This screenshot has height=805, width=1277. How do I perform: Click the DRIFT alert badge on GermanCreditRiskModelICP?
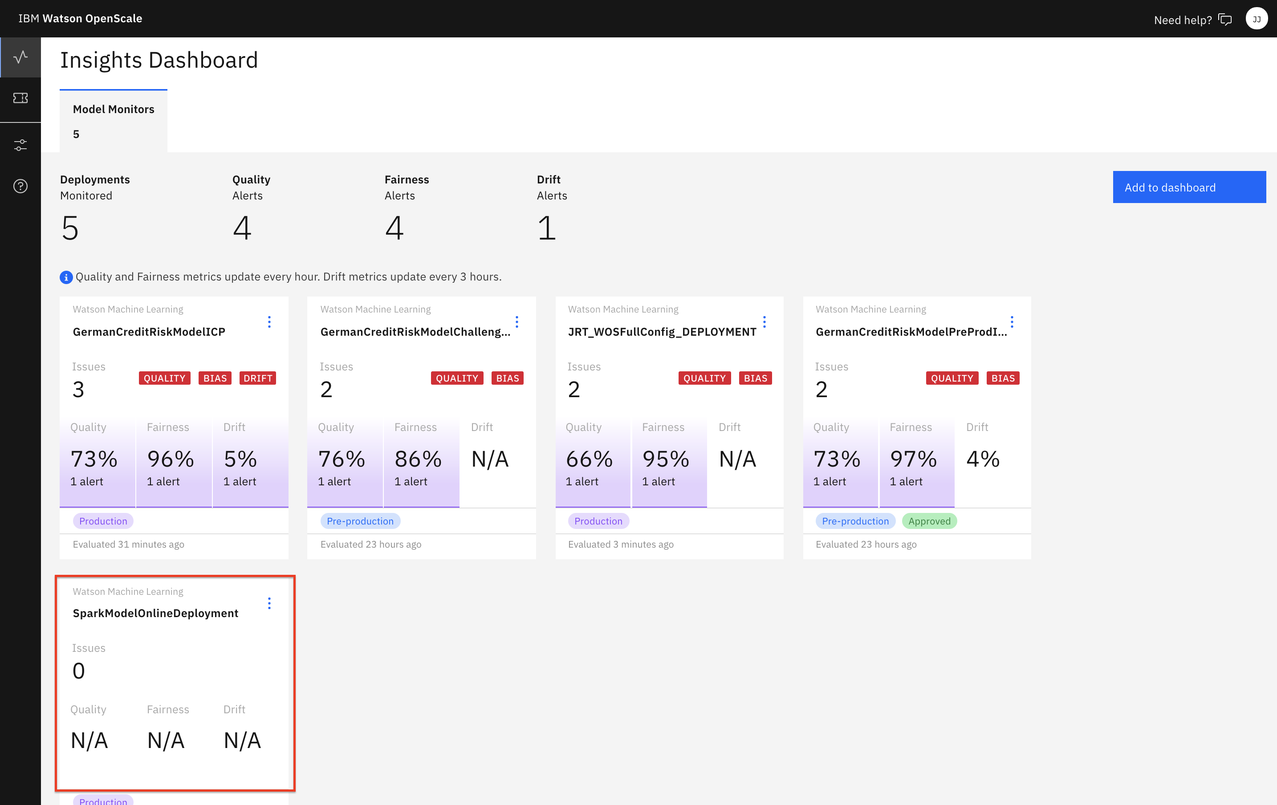click(x=258, y=378)
